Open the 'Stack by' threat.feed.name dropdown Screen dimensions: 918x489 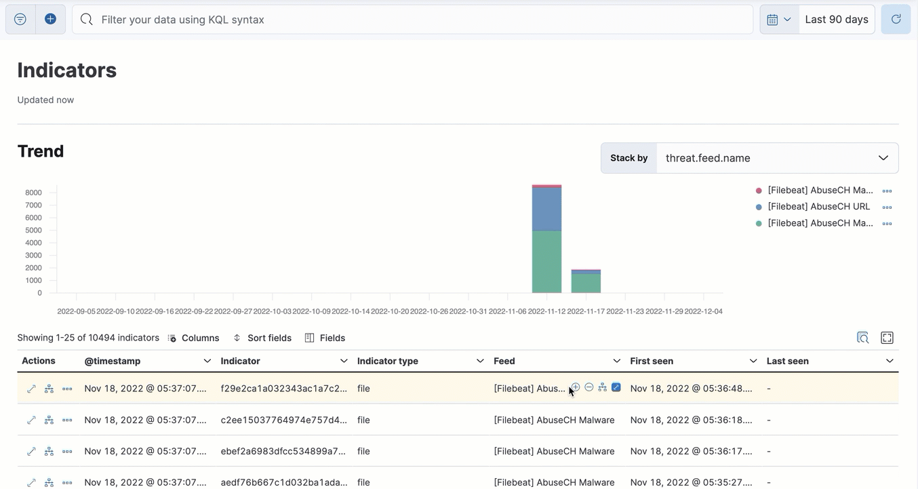coord(777,157)
